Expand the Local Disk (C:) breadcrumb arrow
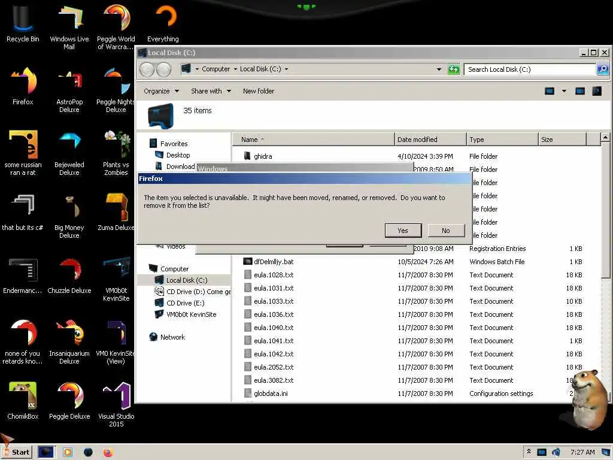 [x=286, y=69]
